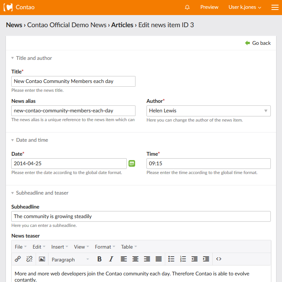This screenshot has height=282, width=282.
Task: Open the Author dropdown showing Helen Lewis
Action: point(209,111)
